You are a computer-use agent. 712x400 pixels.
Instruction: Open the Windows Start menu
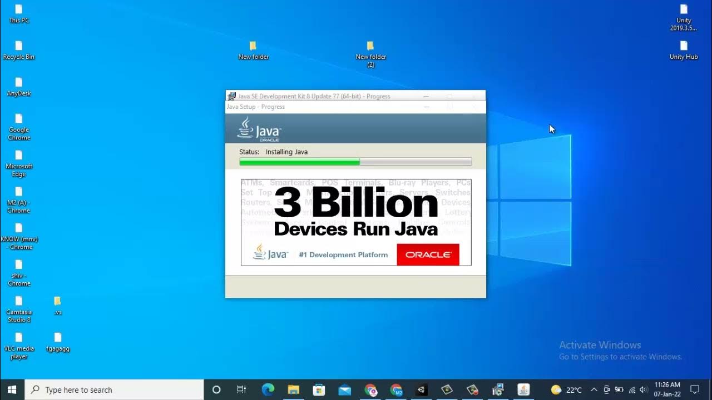tap(12, 389)
